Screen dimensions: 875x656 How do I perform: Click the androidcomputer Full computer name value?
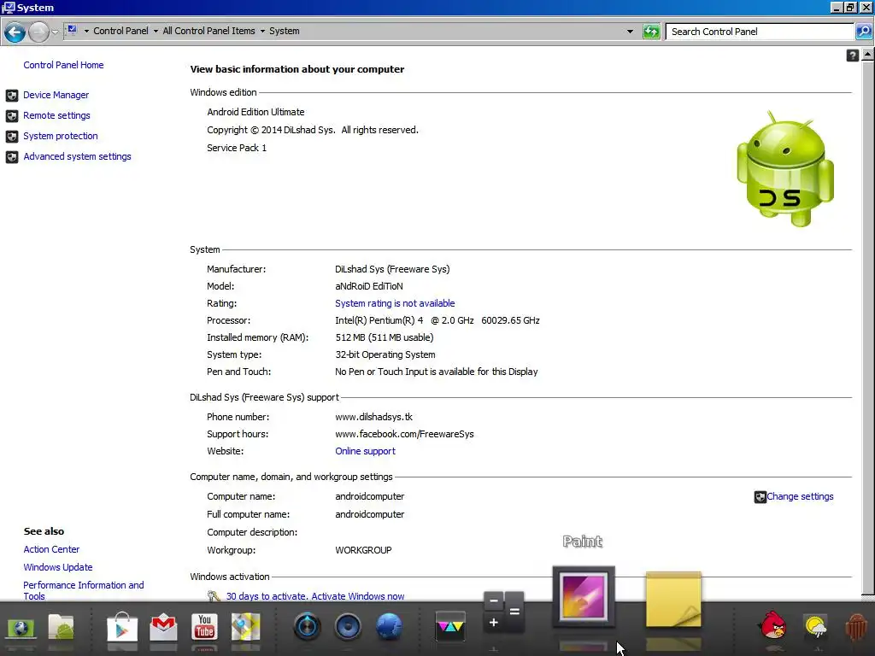pyautogui.click(x=369, y=513)
